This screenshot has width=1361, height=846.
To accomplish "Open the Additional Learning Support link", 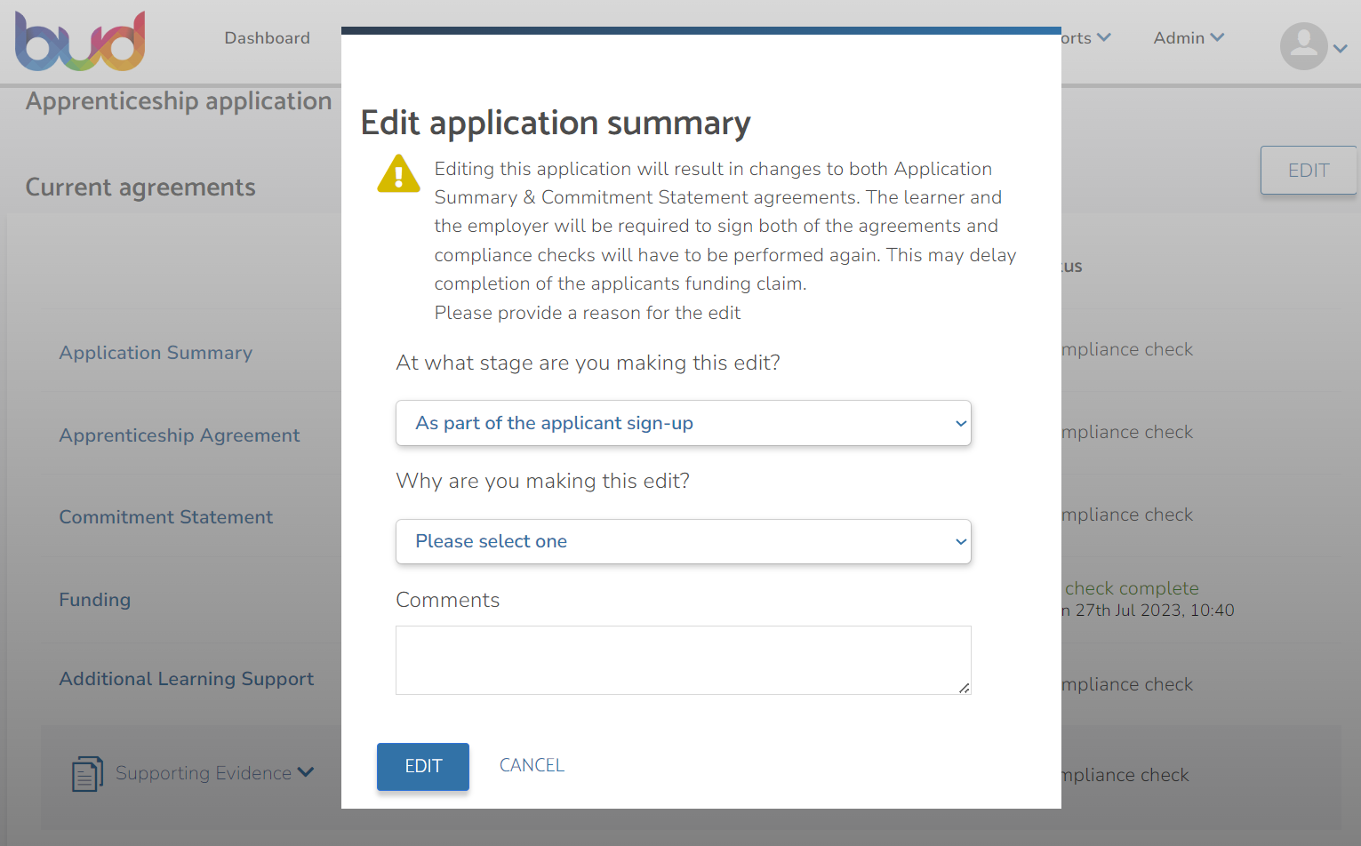I will coord(187,679).
